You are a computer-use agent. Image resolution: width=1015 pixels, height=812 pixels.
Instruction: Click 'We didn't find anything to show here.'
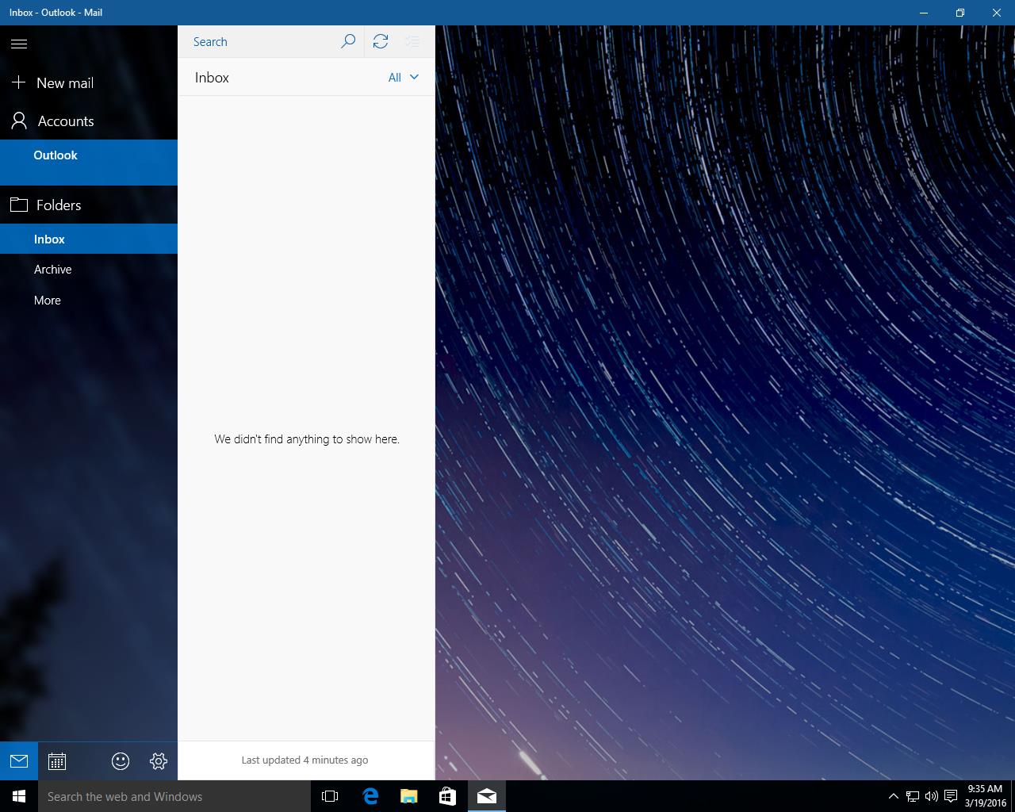(306, 439)
